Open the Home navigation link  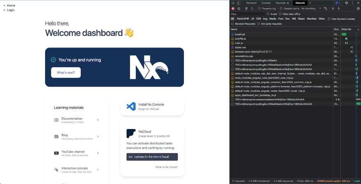[11, 5]
